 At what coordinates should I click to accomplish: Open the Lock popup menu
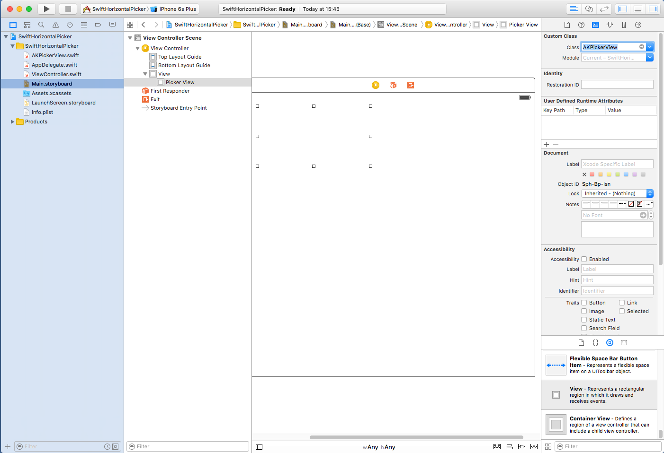650,193
